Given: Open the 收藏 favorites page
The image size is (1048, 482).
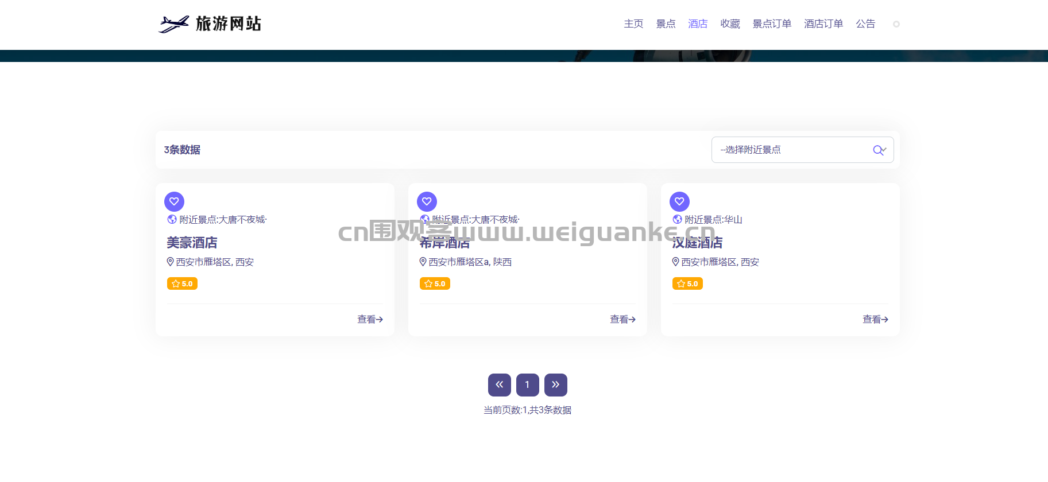Looking at the screenshot, I should pos(730,24).
